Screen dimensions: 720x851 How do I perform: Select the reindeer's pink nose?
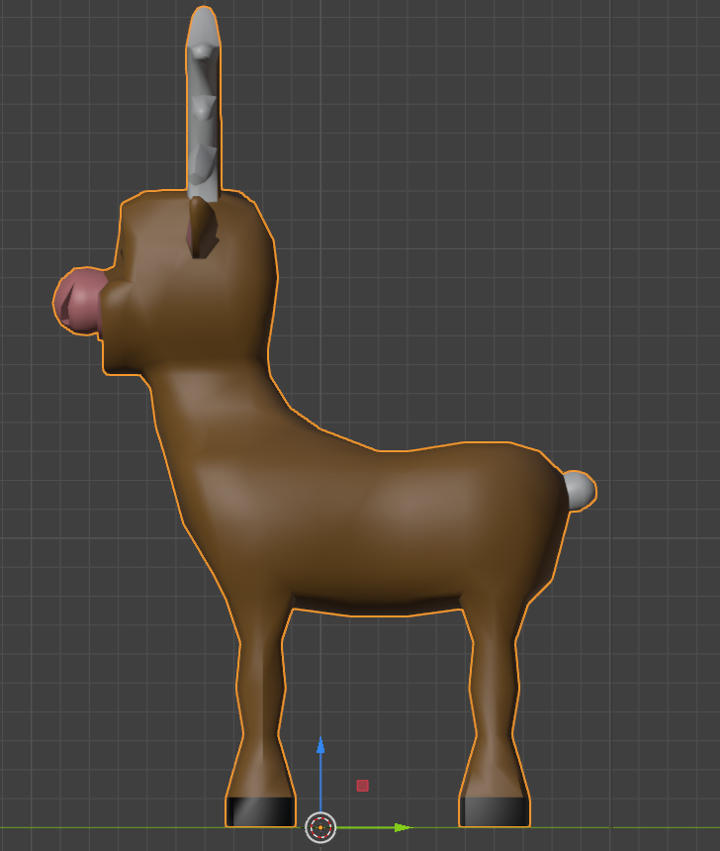(x=80, y=301)
